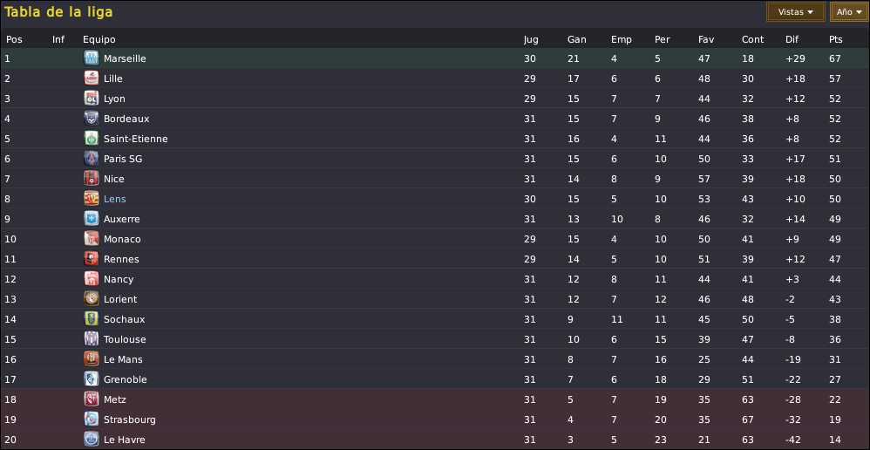Click the Lyon club crest
870x450 pixels.
pyautogui.click(x=91, y=99)
